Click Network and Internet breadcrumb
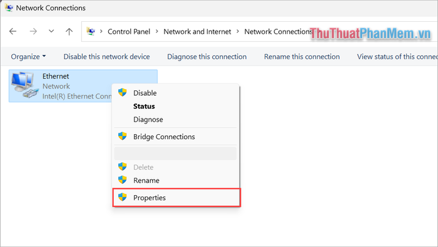This screenshot has height=247, width=438. [197, 31]
